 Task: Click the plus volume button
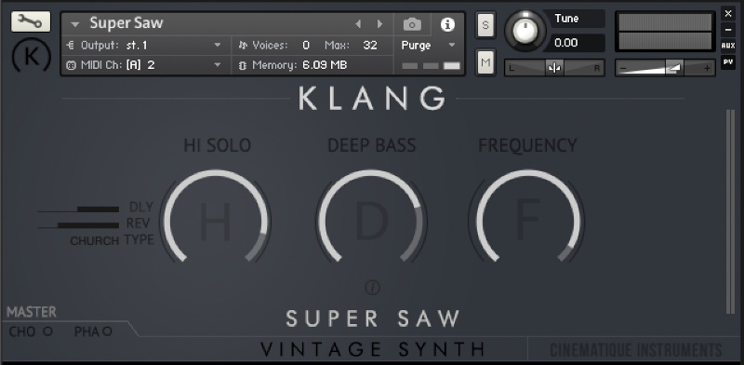click(707, 69)
